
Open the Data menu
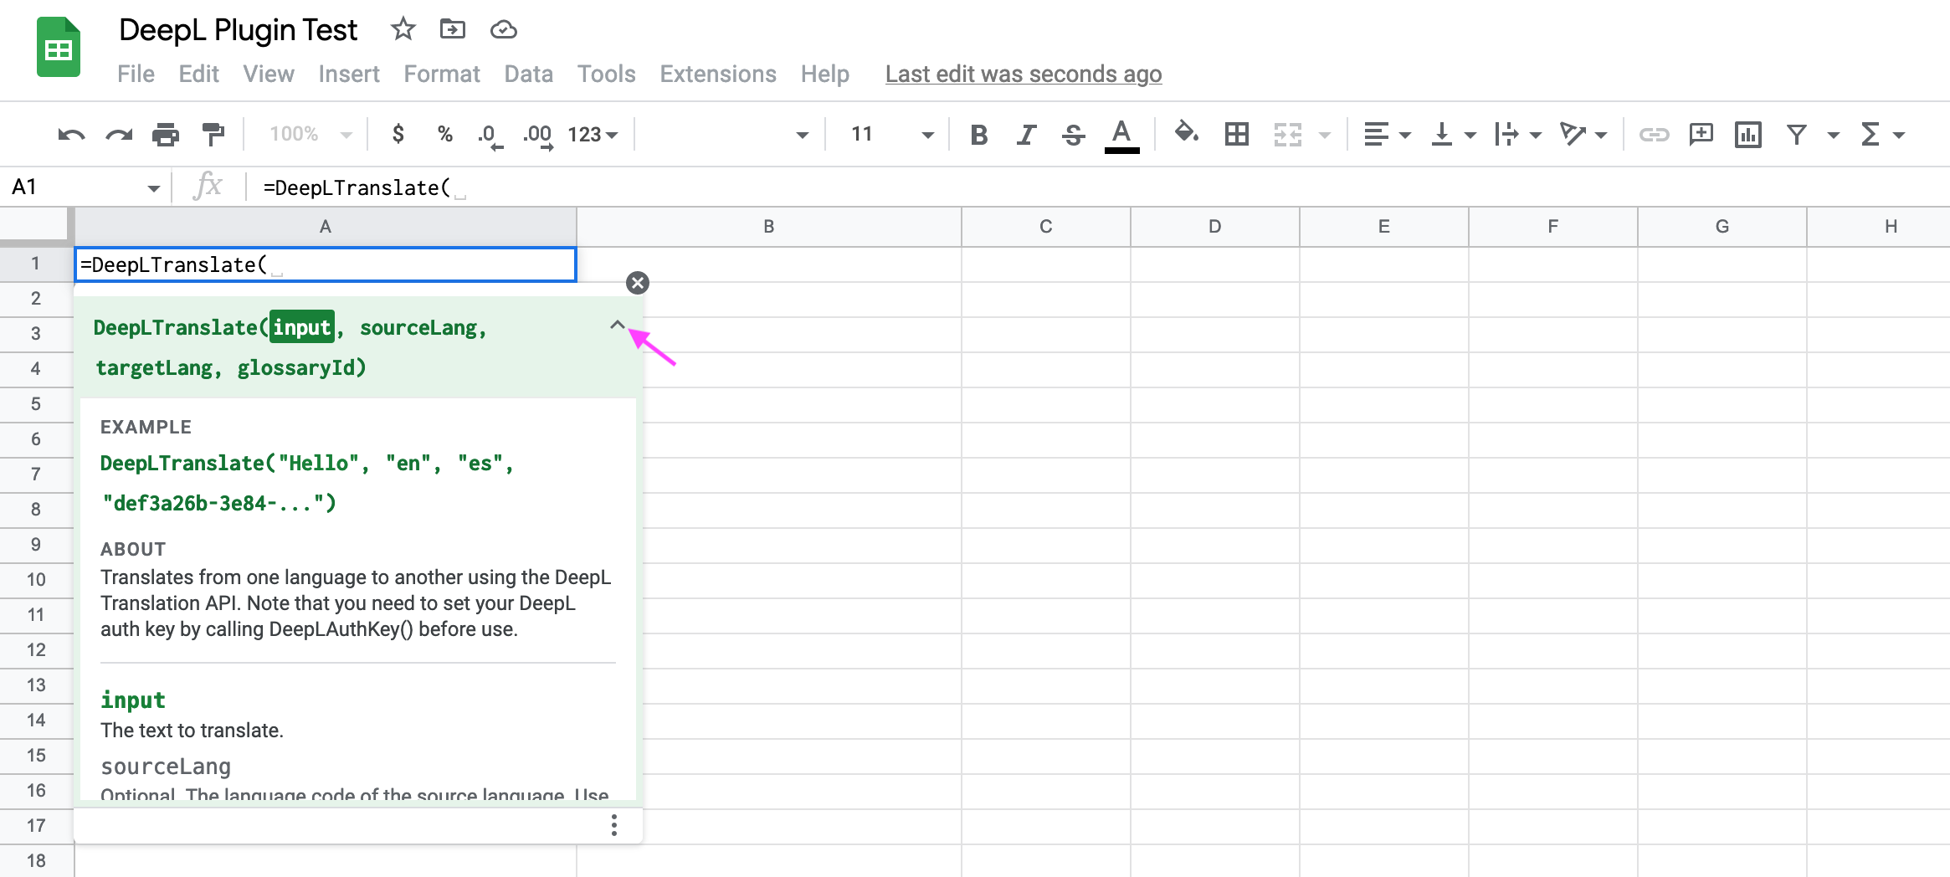pyautogui.click(x=528, y=74)
